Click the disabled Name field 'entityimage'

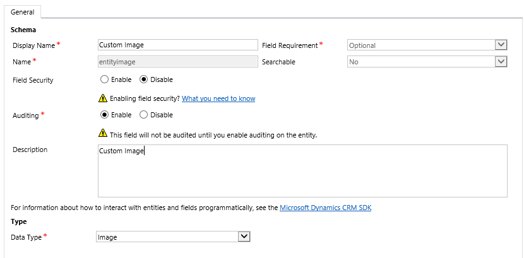(178, 62)
